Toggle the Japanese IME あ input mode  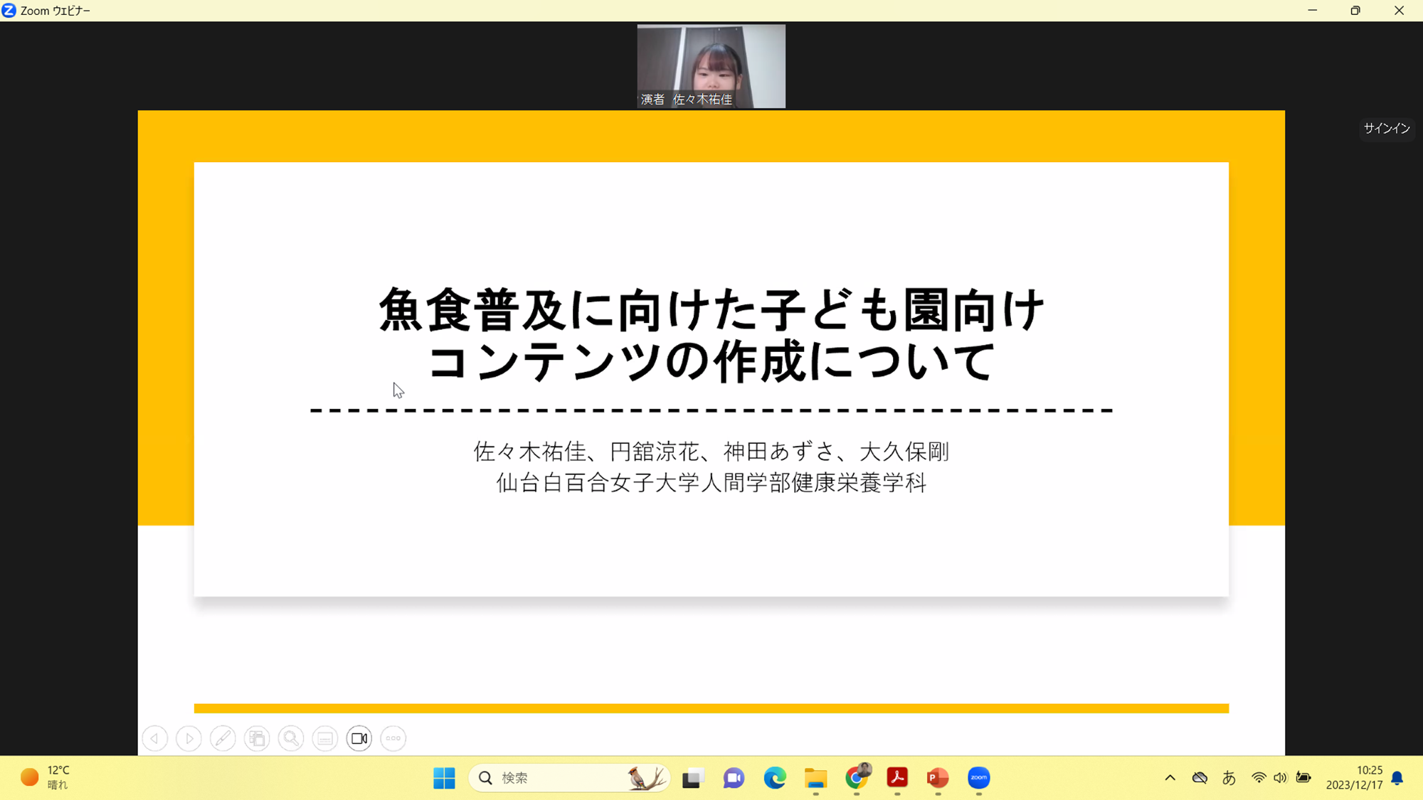pos(1229,778)
